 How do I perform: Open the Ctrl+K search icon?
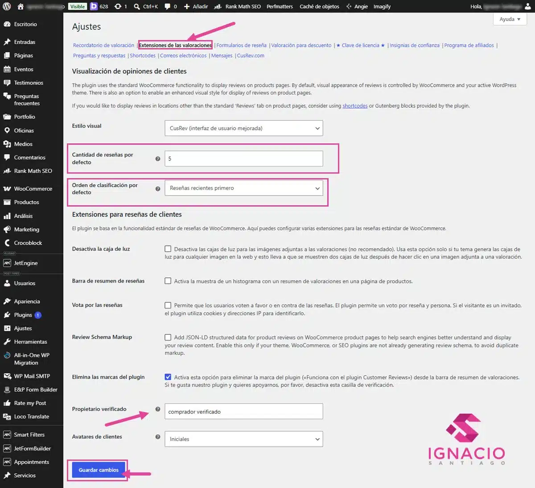click(137, 6)
